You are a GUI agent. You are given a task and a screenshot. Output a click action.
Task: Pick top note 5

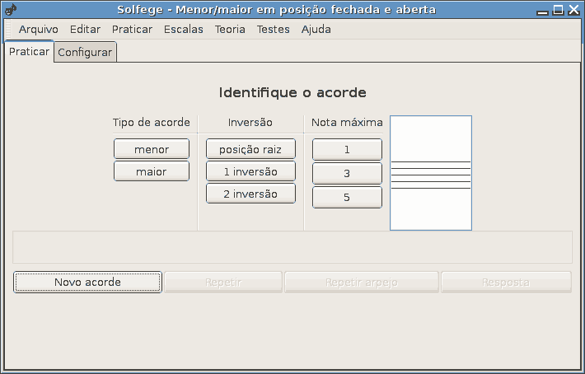347,197
